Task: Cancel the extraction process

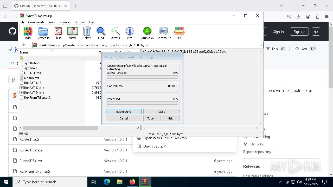Action: [x=124, y=118]
